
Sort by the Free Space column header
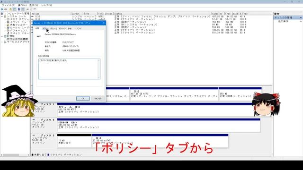click(x=232, y=14)
